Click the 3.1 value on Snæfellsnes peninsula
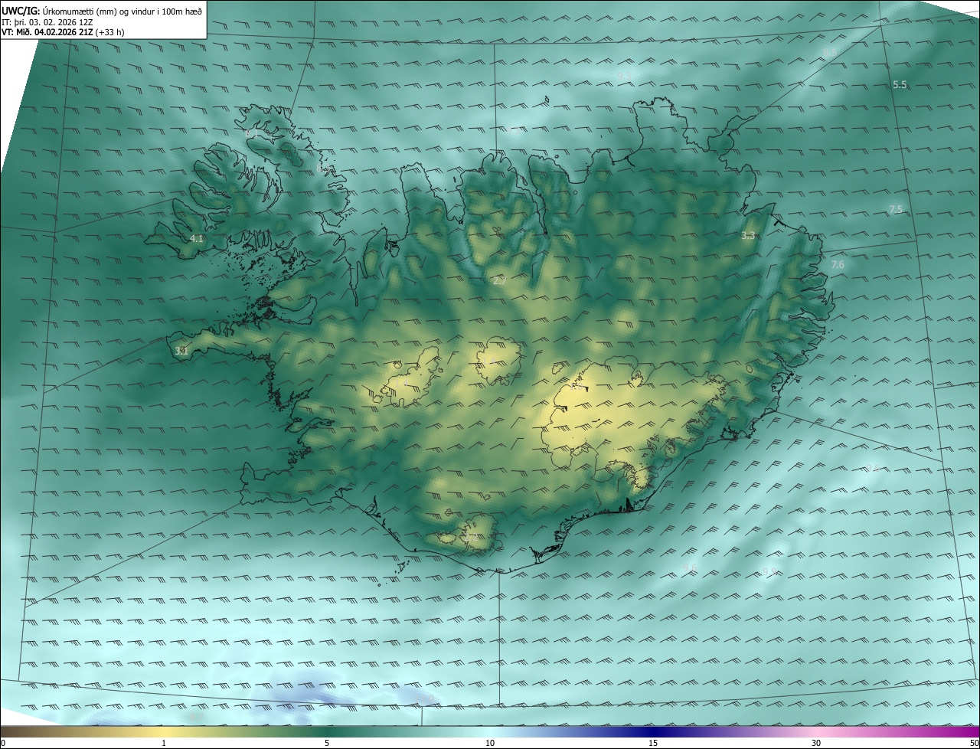This screenshot has height=749, width=980. coord(181,351)
